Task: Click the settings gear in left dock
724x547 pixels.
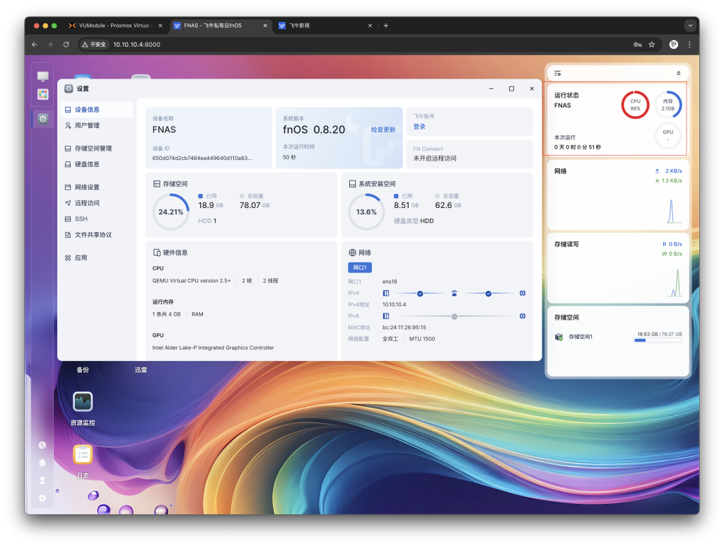Action: (x=43, y=119)
